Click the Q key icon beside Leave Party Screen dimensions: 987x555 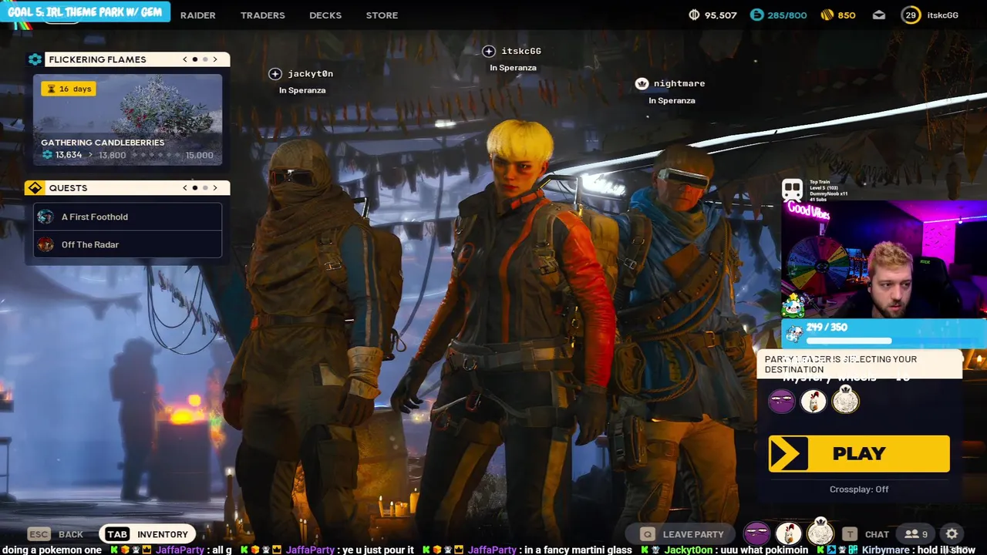point(648,534)
